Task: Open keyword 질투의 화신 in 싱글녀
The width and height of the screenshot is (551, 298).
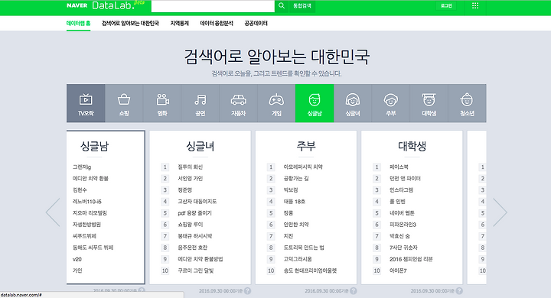Action: click(190, 167)
